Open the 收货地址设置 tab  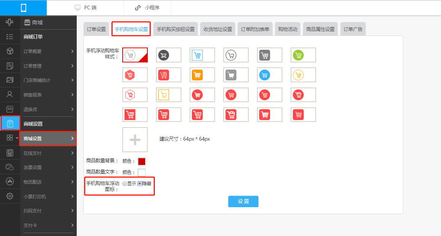point(218,29)
